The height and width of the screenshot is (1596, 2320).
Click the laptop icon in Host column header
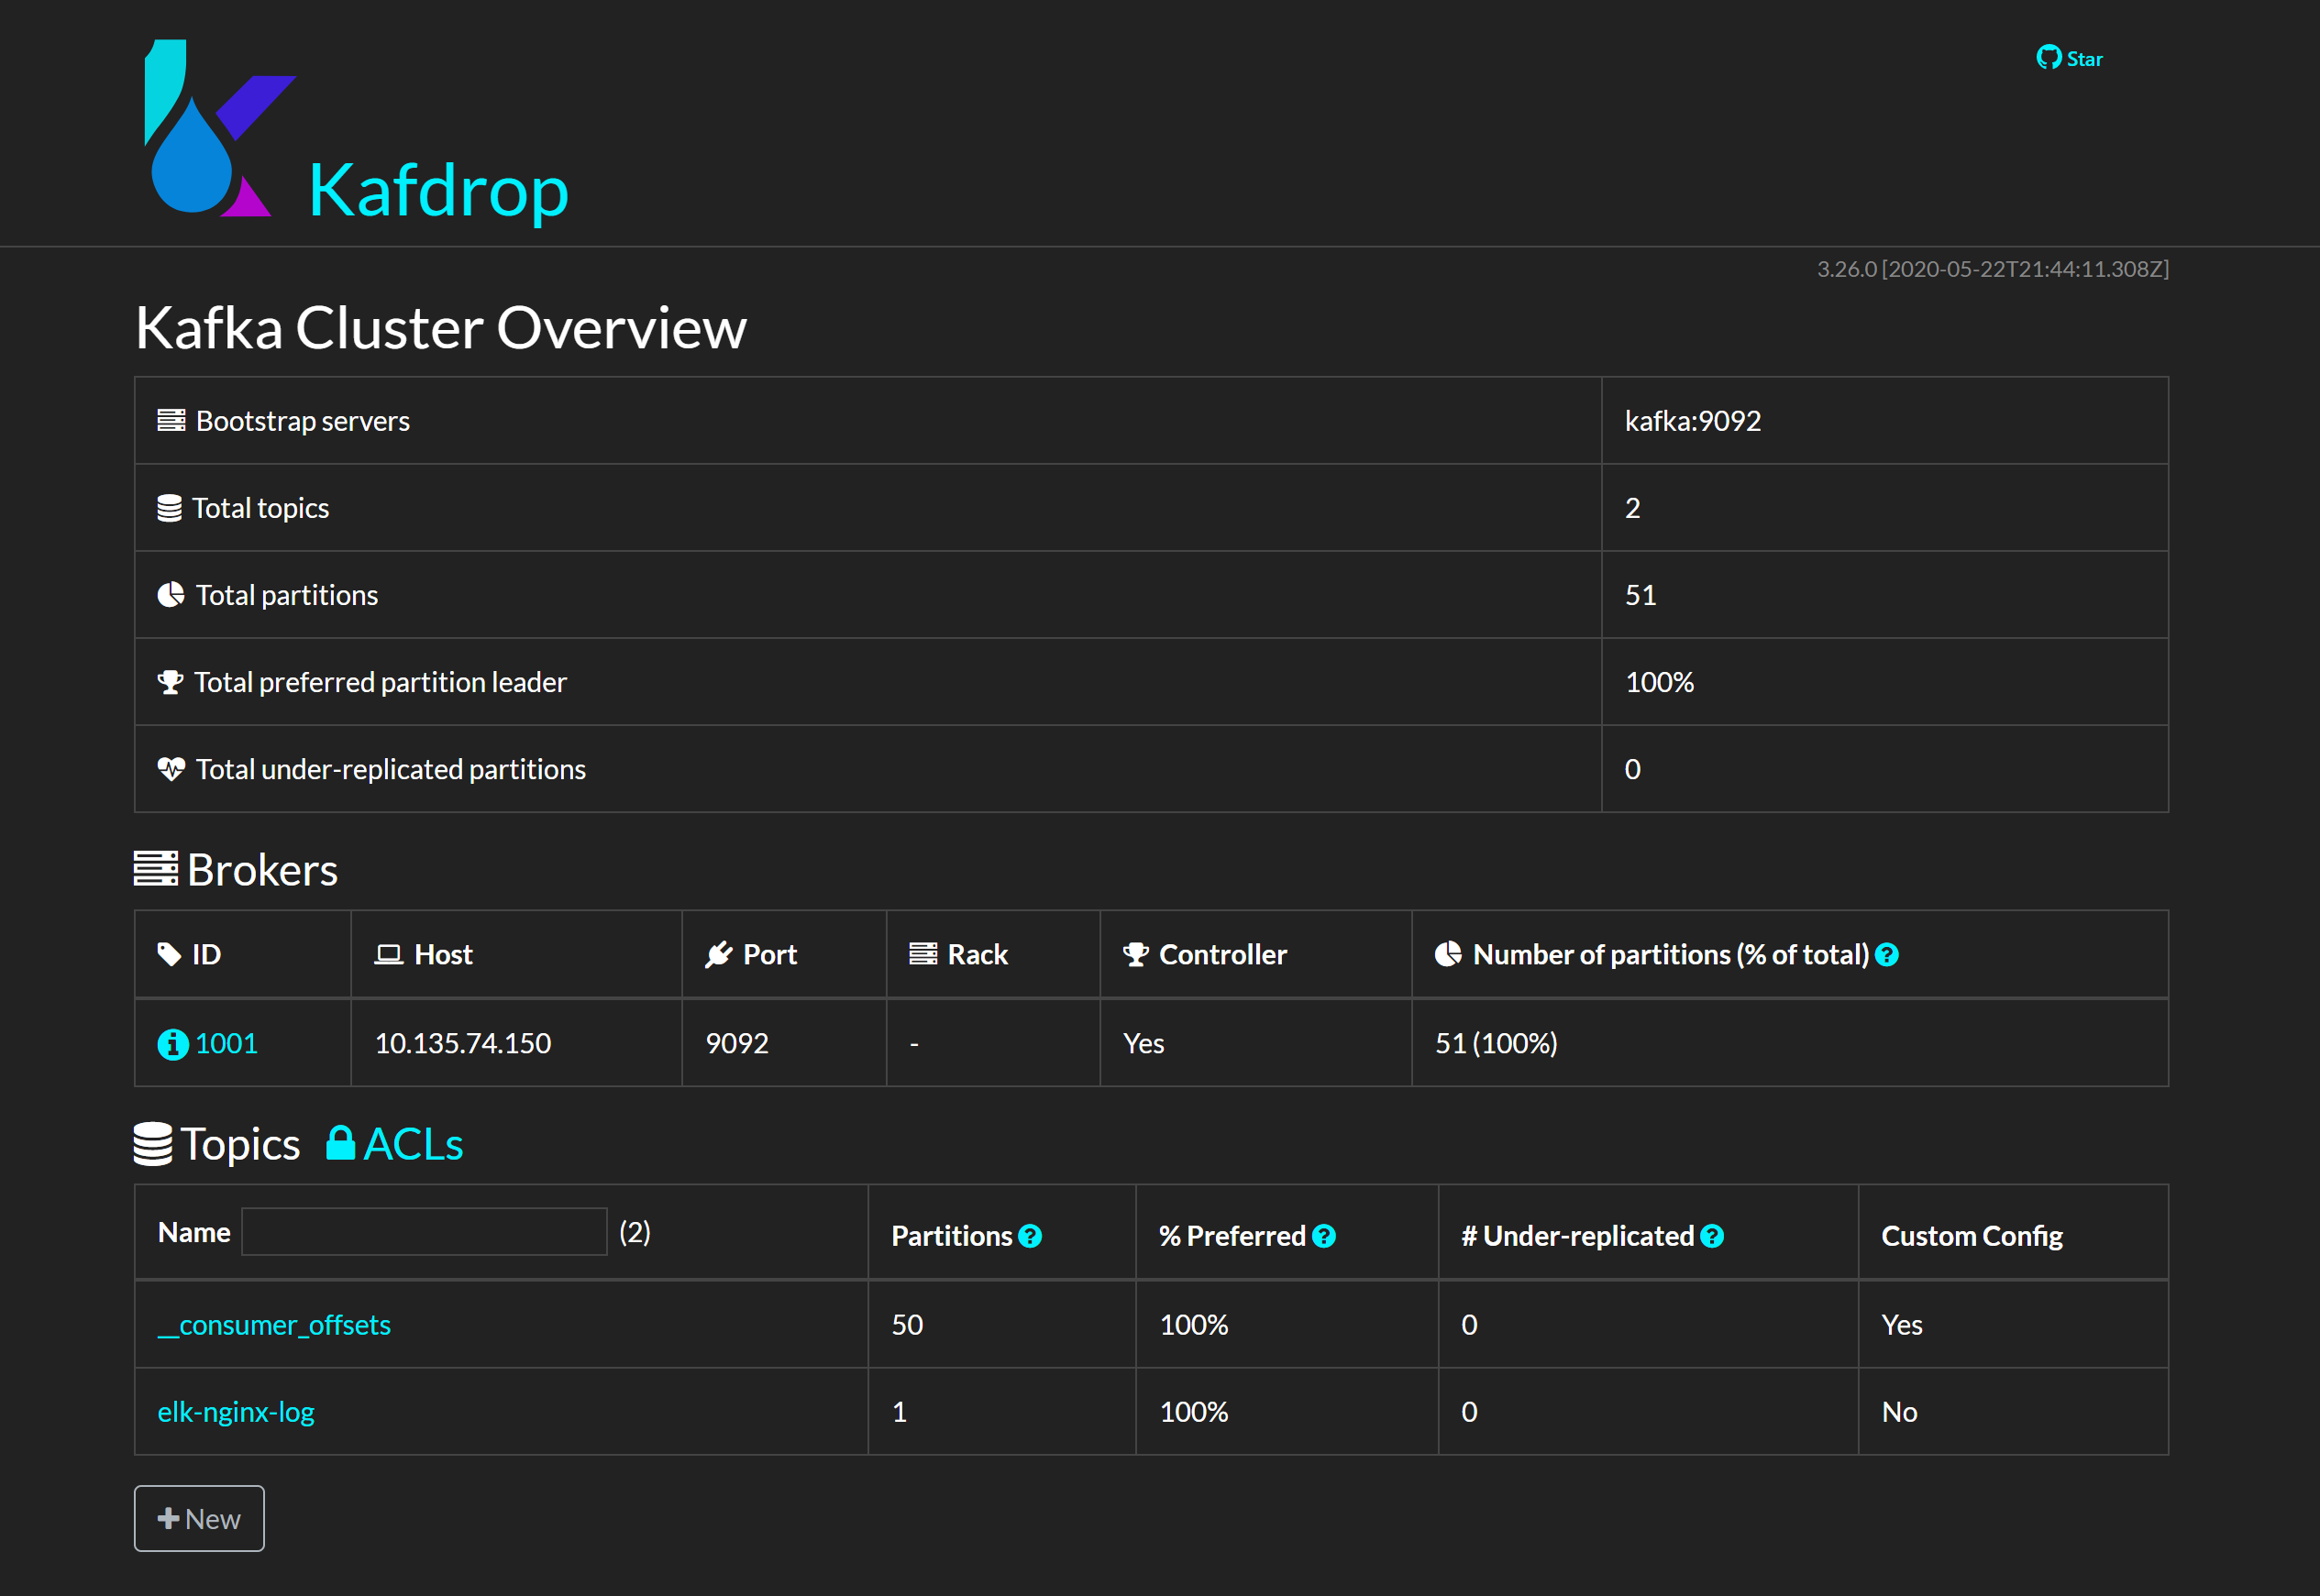(388, 955)
